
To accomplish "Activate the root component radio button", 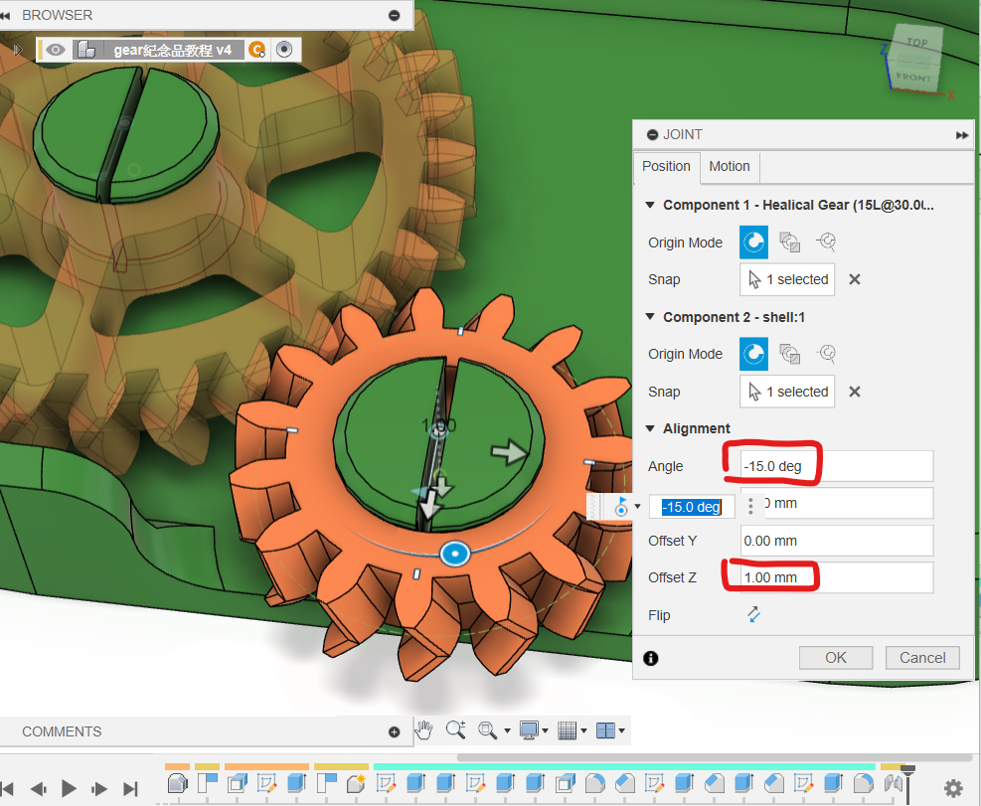I will [x=284, y=50].
